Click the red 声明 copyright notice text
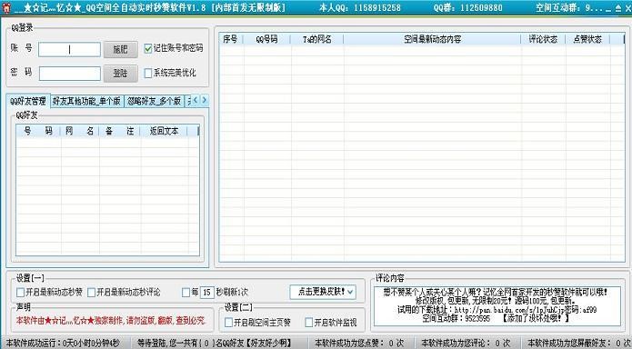Viewport: 632px width, 349px height. point(111,321)
